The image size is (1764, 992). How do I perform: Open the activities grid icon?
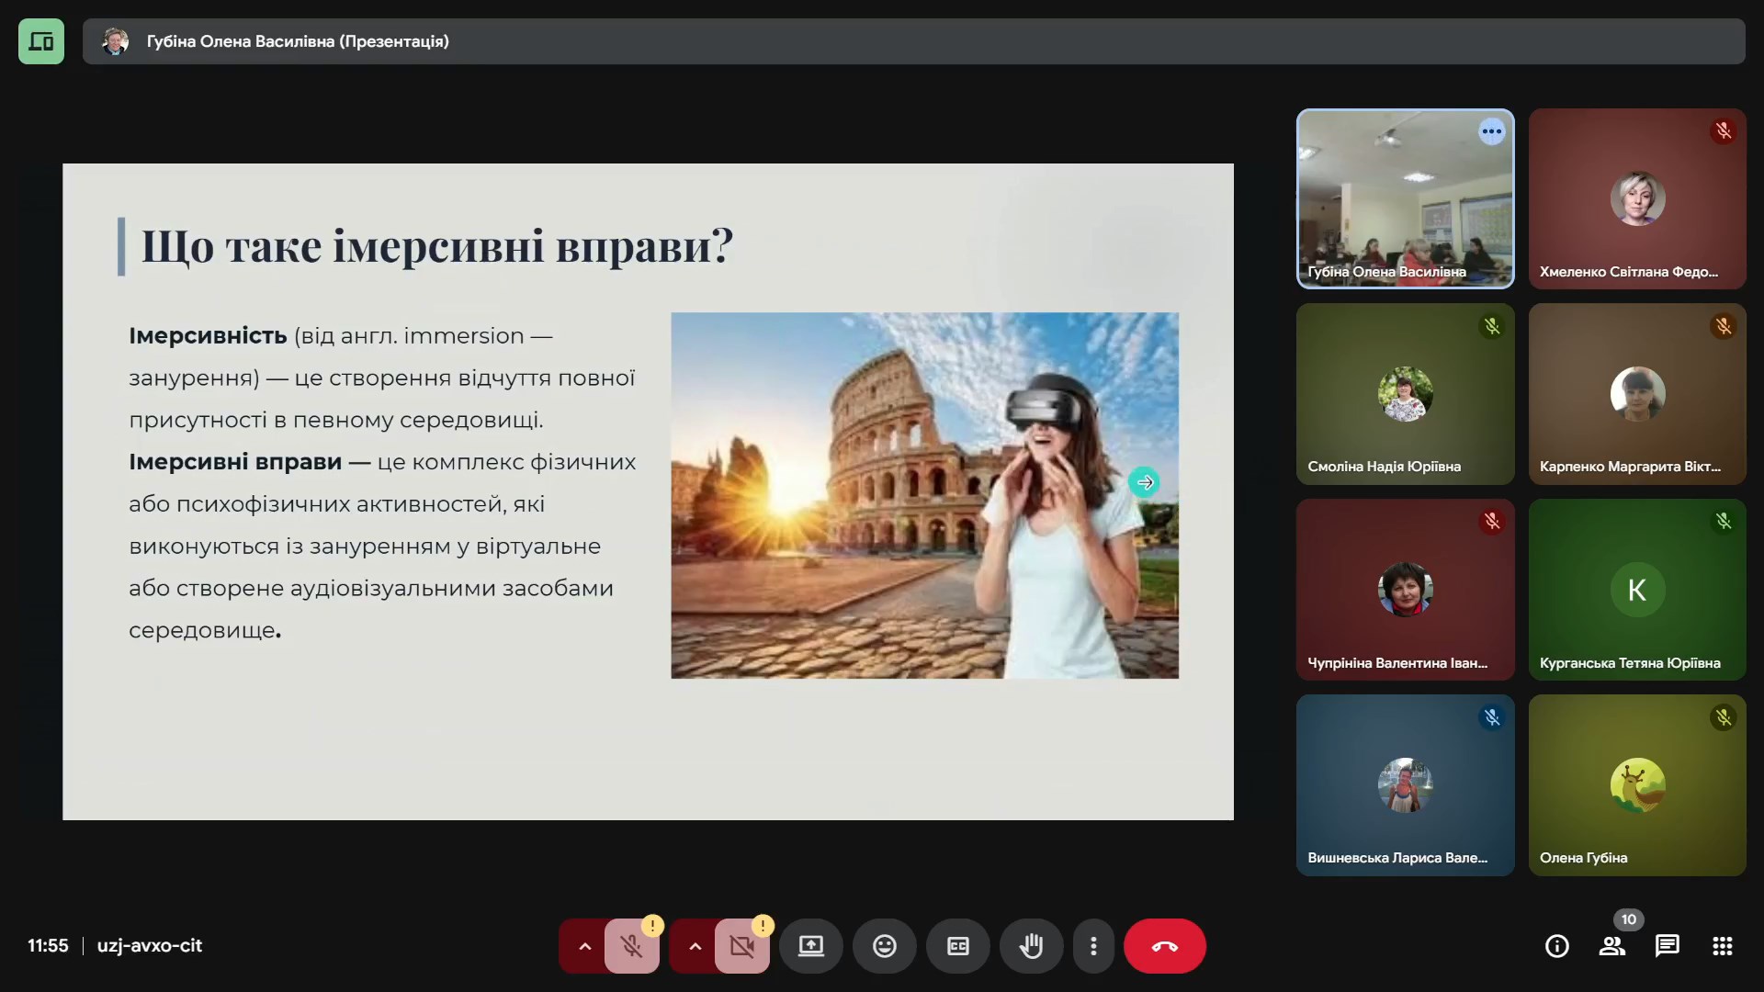point(1722,946)
